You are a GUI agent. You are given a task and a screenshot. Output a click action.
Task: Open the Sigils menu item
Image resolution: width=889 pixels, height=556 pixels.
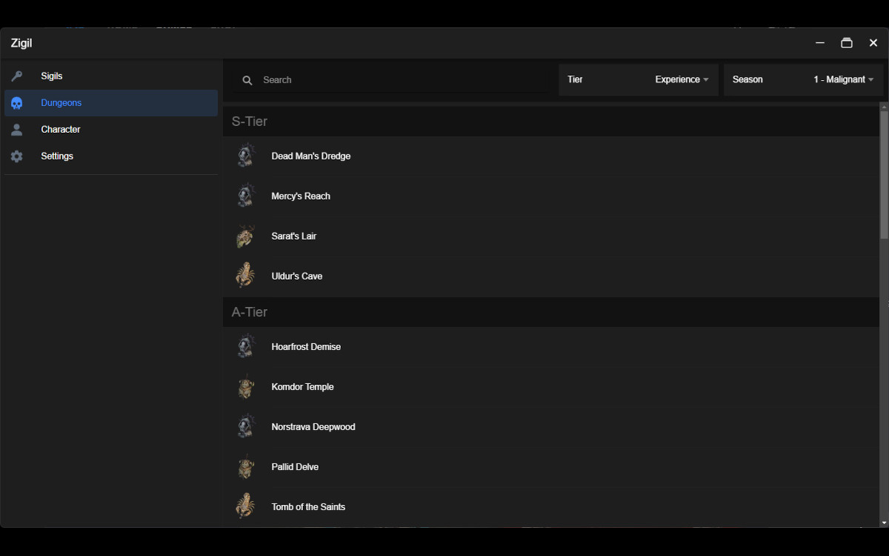pyautogui.click(x=52, y=76)
